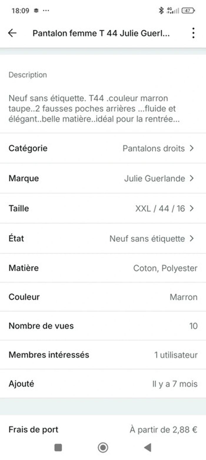Screen dimensions: 206x460
Task: Expand the État chevron arrow
Action: pyautogui.click(x=192, y=239)
